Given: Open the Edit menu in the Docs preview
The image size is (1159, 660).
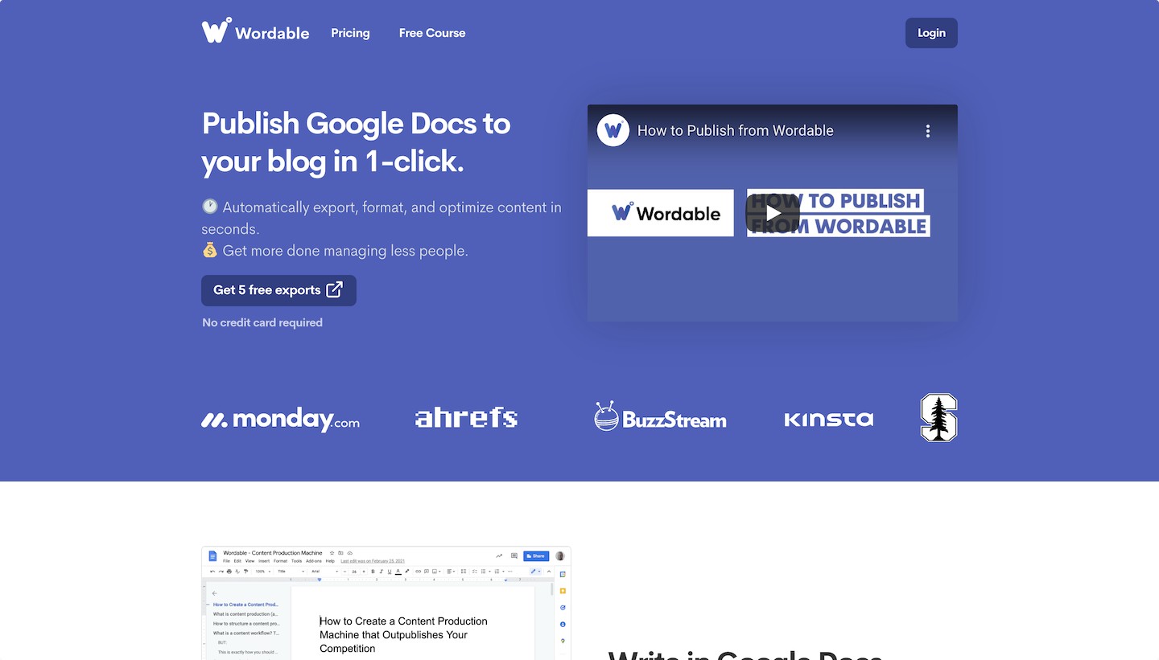Looking at the screenshot, I should 237,561.
